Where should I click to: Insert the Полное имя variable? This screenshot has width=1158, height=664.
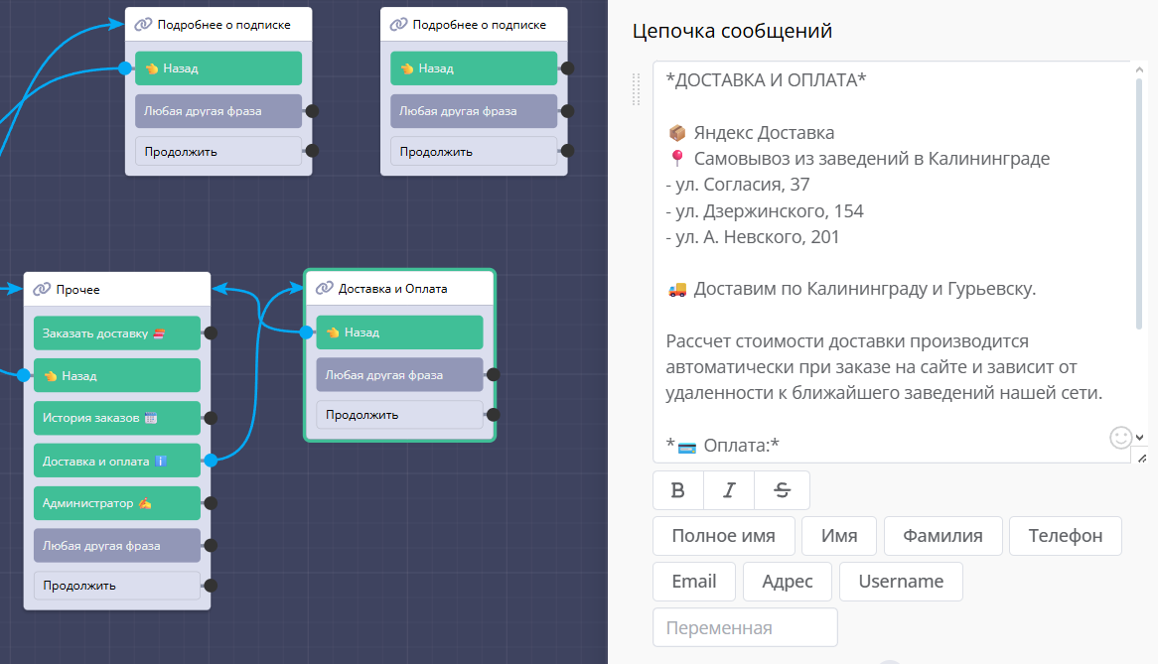coord(723,536)
